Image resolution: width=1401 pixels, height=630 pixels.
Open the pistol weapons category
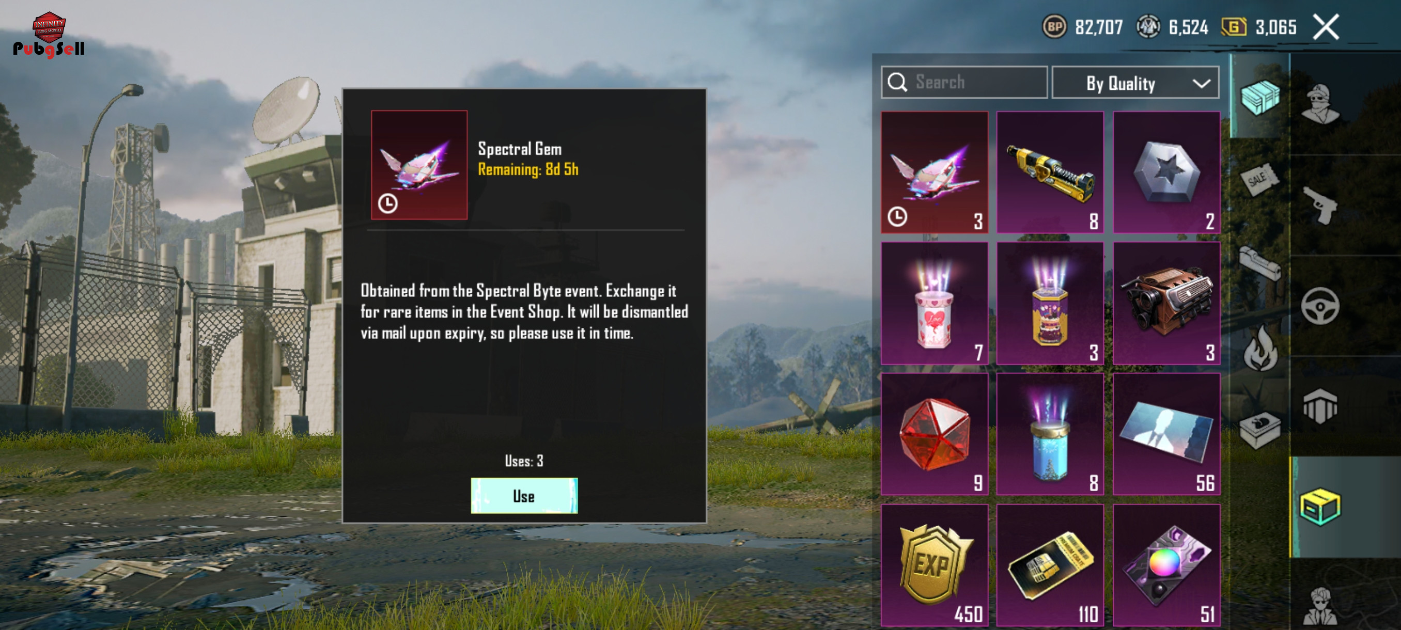1320,205
